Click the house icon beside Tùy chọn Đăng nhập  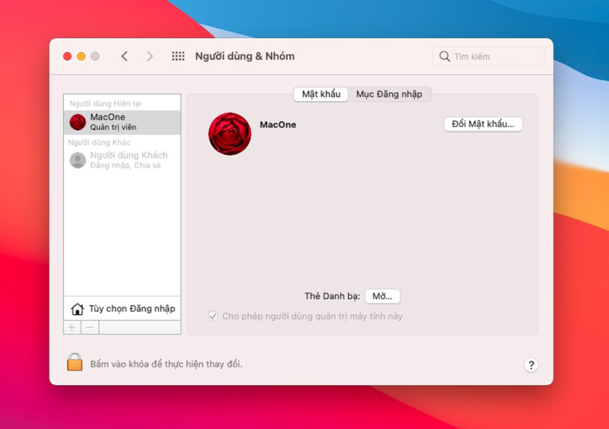point(77,309)
